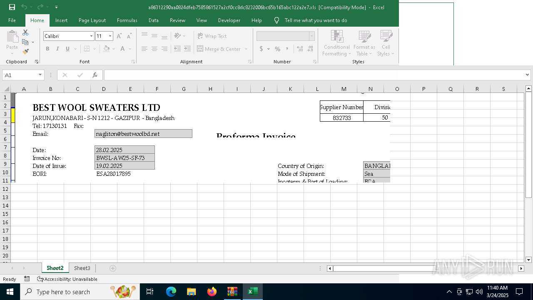This screenshot has width=533, height=300.
Task: Click the Cut scissors icon
Action: click(25, 32)
